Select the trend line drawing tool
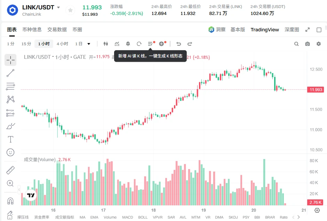 click(10, 73)
